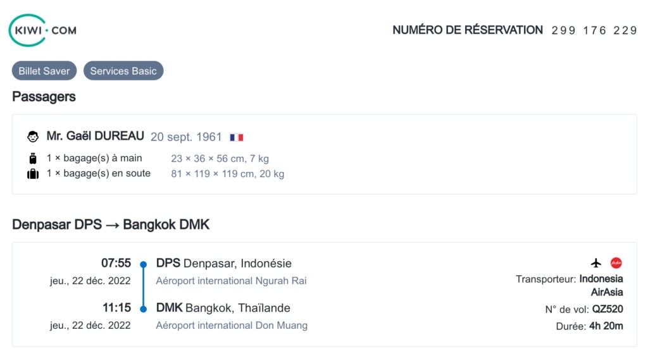
Task: Click the airplane icon
Action: [595, 263]
